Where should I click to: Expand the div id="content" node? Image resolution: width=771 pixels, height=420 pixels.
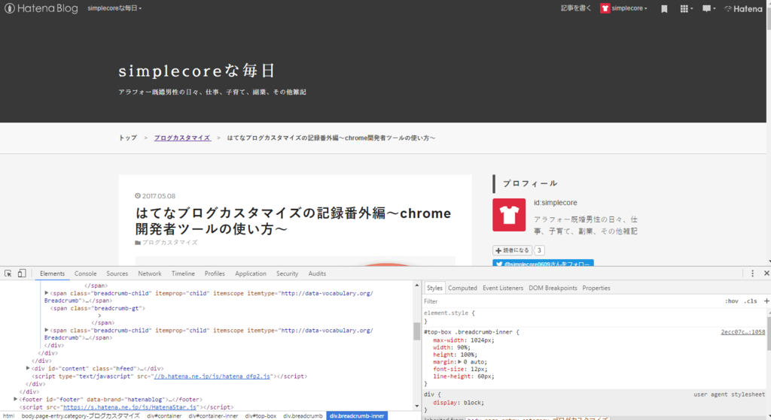28,368
